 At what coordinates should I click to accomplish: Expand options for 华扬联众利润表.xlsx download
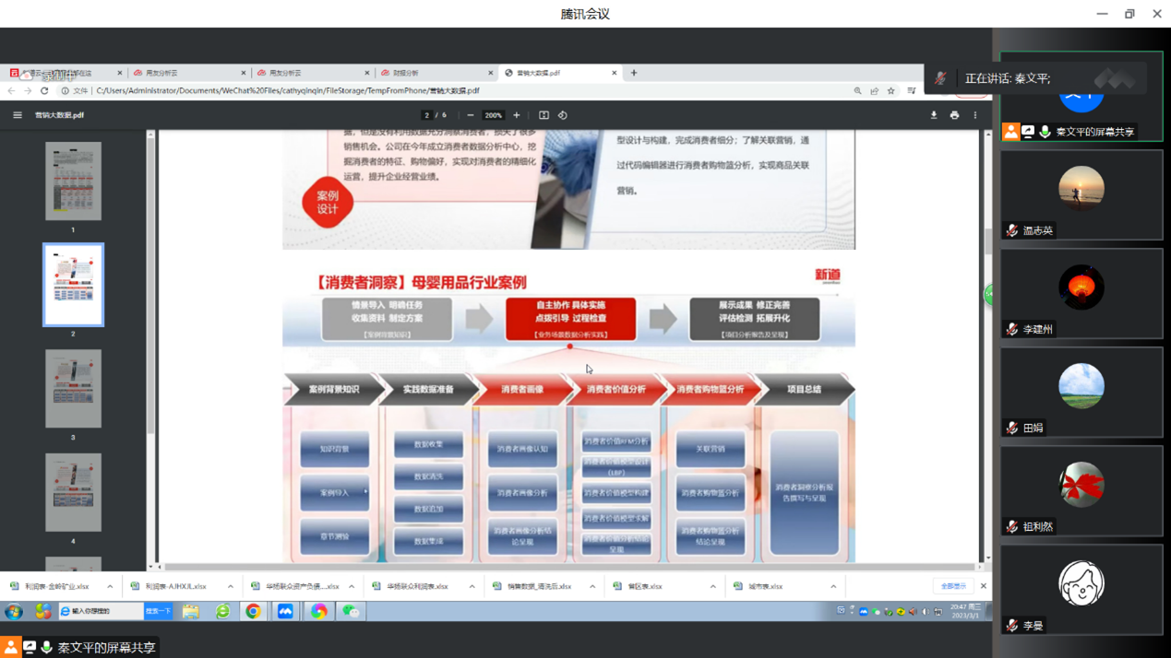[x=472, y=586]
